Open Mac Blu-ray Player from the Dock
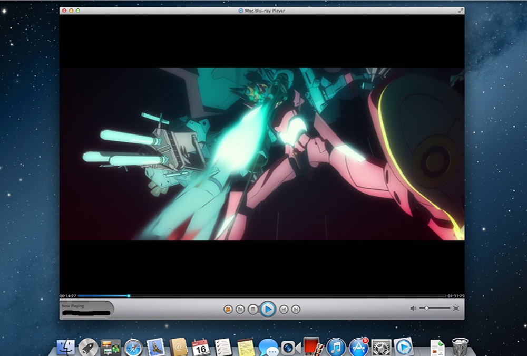 pos(404,347)
